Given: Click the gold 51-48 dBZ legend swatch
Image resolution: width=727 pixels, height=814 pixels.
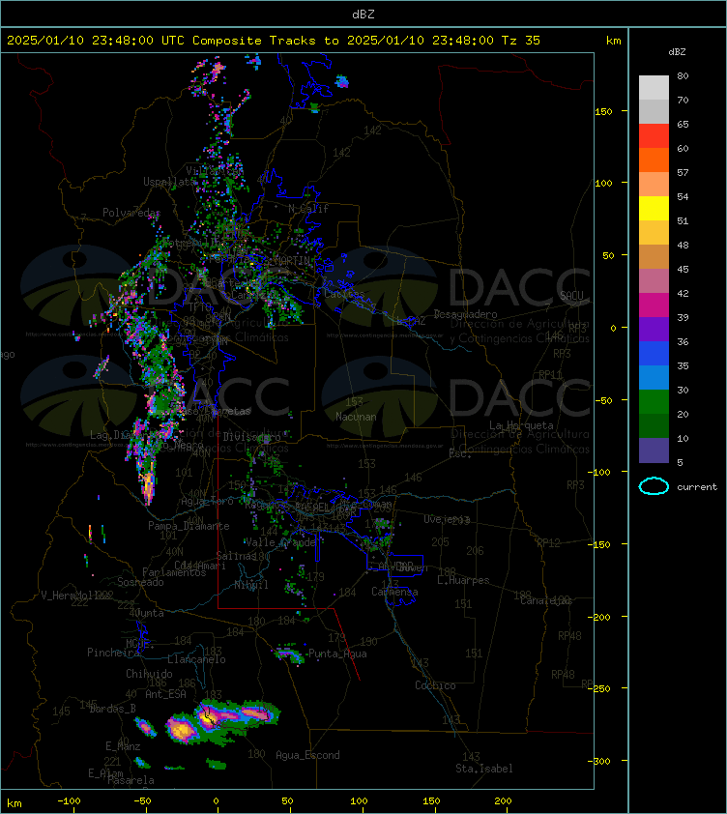Looking at the screenshot, I should tap(654, 233).
